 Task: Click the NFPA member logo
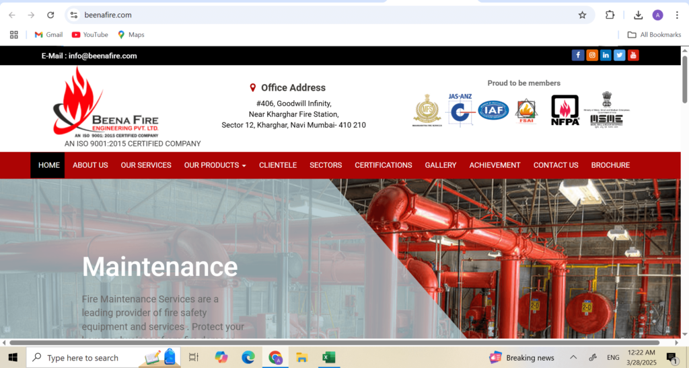(565, 110)
